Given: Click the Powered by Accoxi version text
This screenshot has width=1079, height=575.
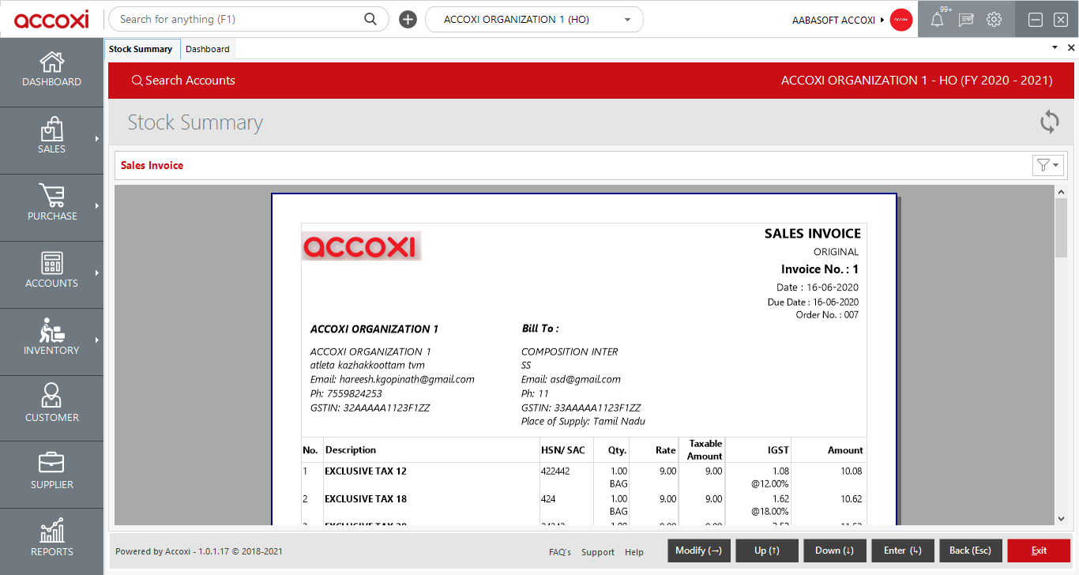Looking at the screenshot, I should (x=199, y=551).
